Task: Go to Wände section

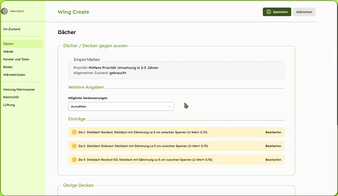Action: click(x=8, y=52)
